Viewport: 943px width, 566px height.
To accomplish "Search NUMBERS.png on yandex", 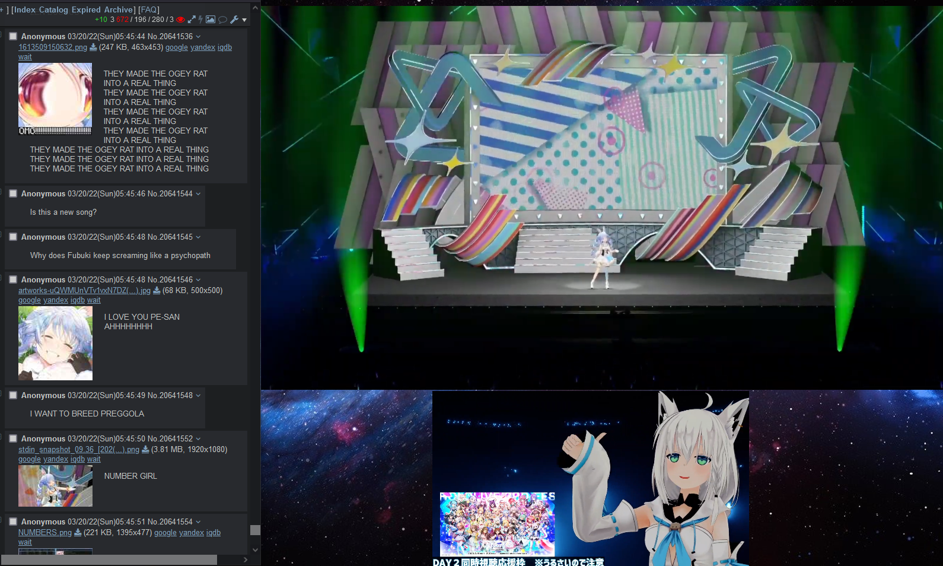I will tap(192, 533).
